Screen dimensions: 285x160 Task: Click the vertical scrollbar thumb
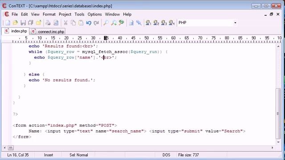pos(278,114)
